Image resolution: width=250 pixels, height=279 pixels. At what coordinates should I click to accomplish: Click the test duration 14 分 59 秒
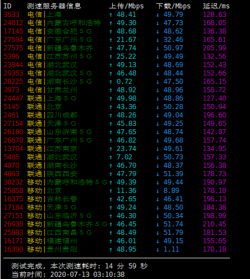pyautogui.click(x=126, y=266)
